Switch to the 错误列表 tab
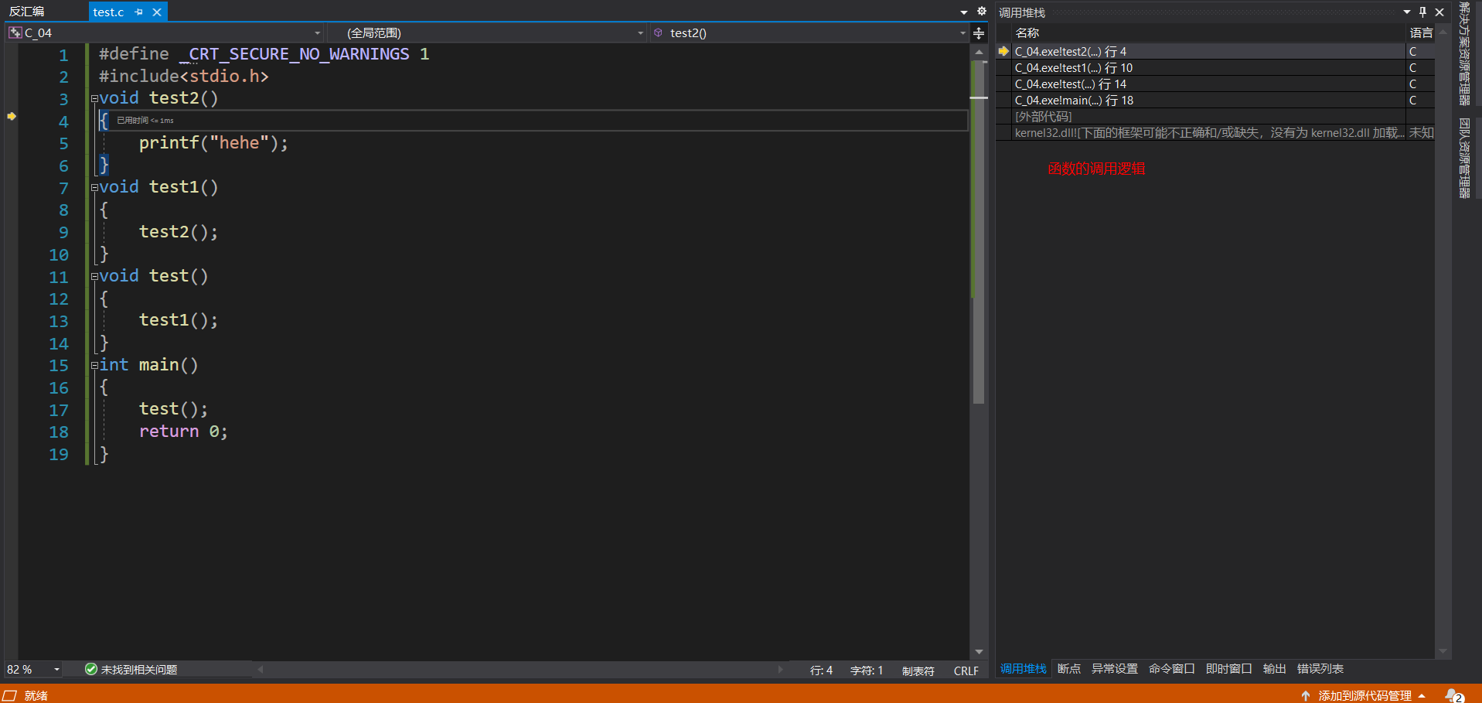This screenshot has width=1482, height=703. (1320, 669)
